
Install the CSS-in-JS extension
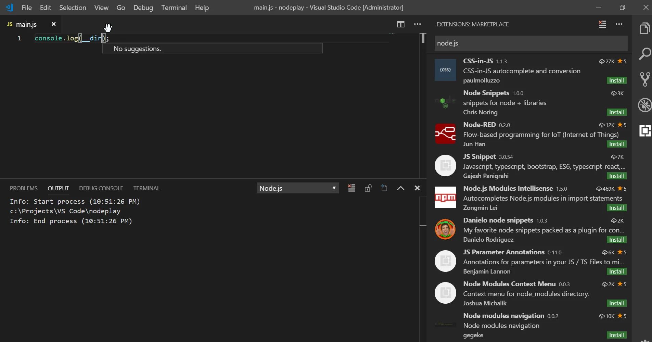616,80
